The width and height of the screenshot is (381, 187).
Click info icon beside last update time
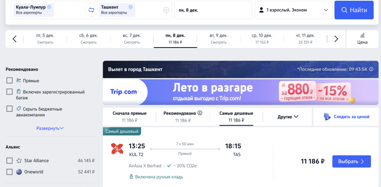[371, 69]
